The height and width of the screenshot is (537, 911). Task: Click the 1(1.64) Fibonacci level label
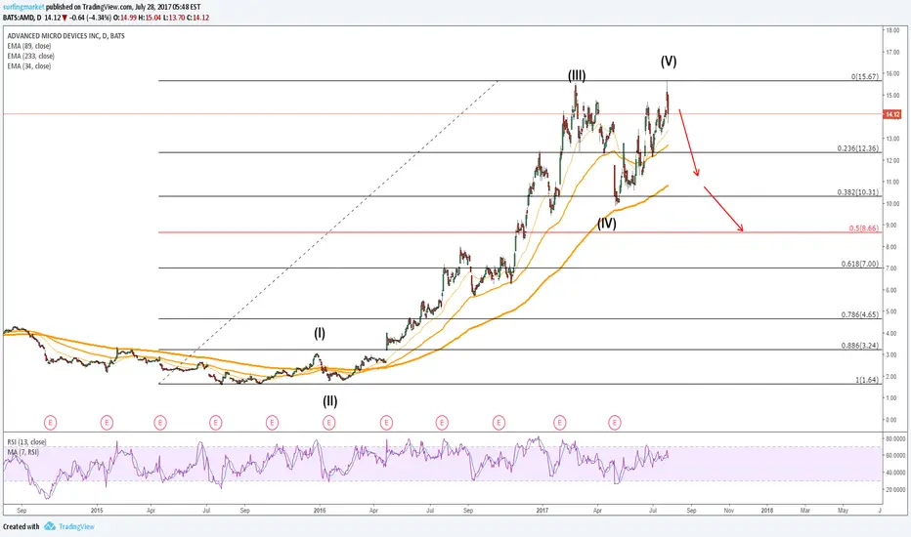(867, 380)
